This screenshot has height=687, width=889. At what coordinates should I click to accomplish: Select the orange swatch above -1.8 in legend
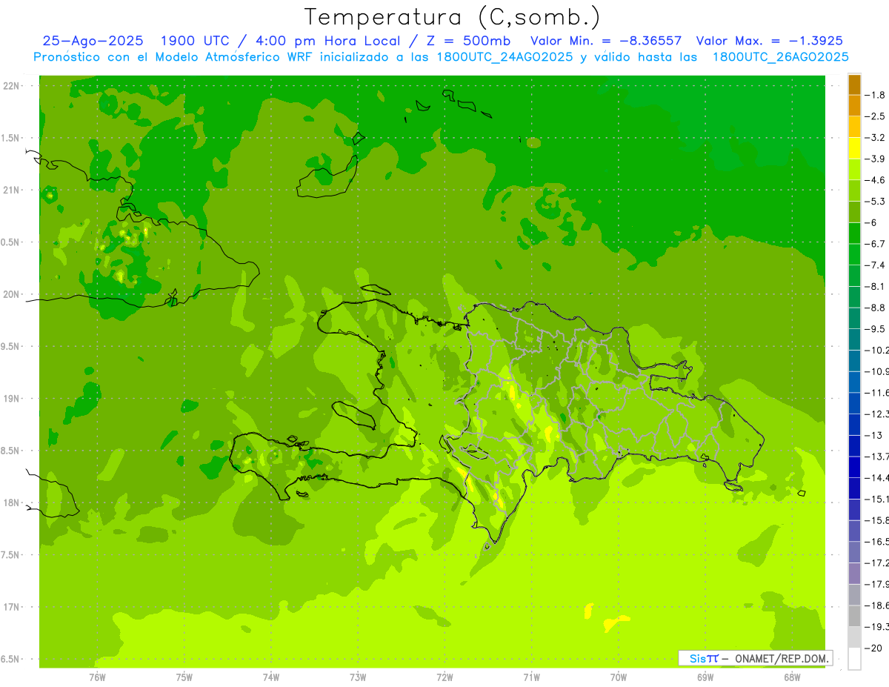click(854, 84)
